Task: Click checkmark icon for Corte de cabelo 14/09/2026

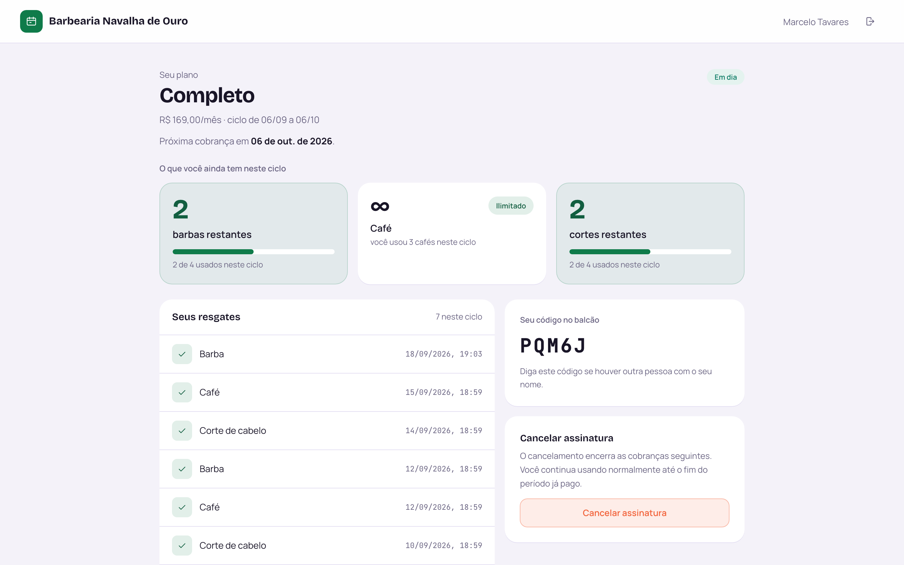Action: point(182,430)
